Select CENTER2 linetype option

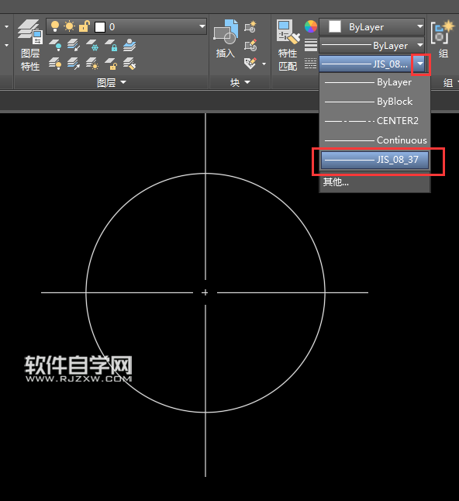tap(375, 121)
